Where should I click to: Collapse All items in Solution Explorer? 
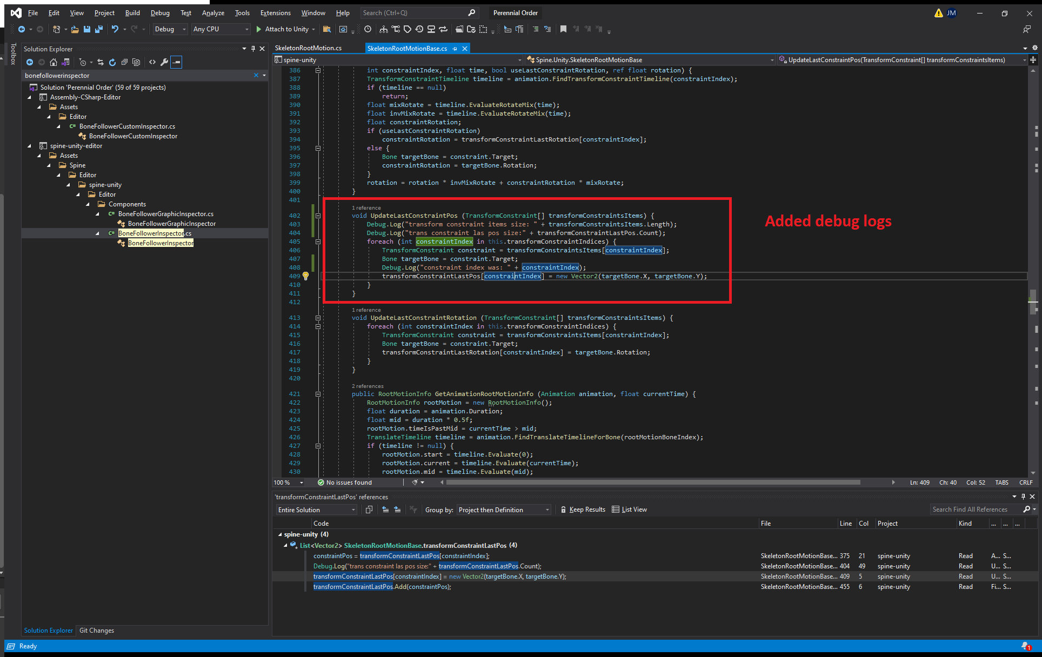(x=124, y=62)
